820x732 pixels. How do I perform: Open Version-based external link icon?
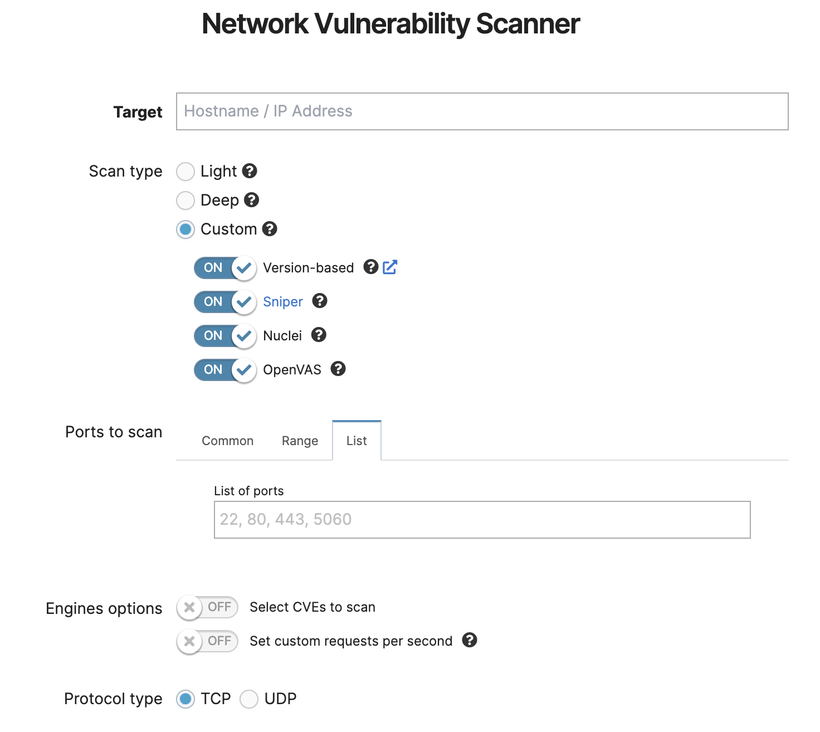(x=390, y=267)
